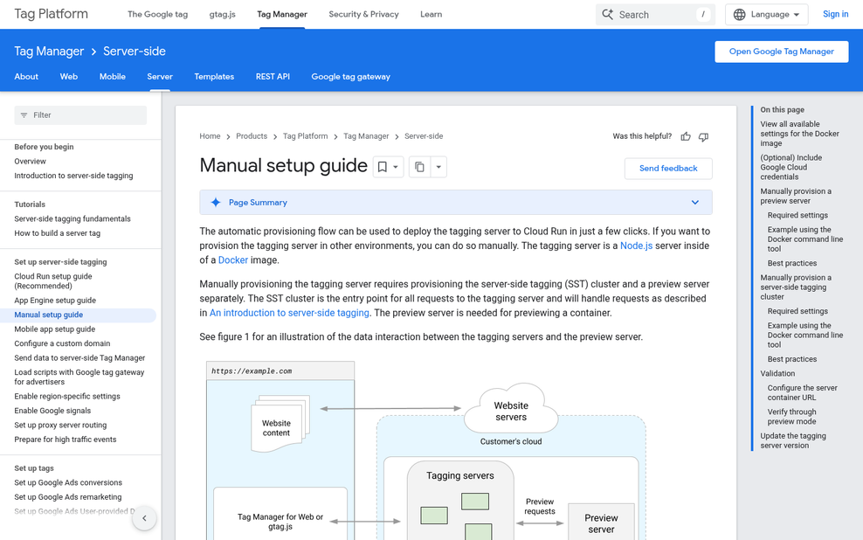This screenshot has width=863, height=540.
Task: Expand the Page Summary chevron
Action: pos(695,203)
